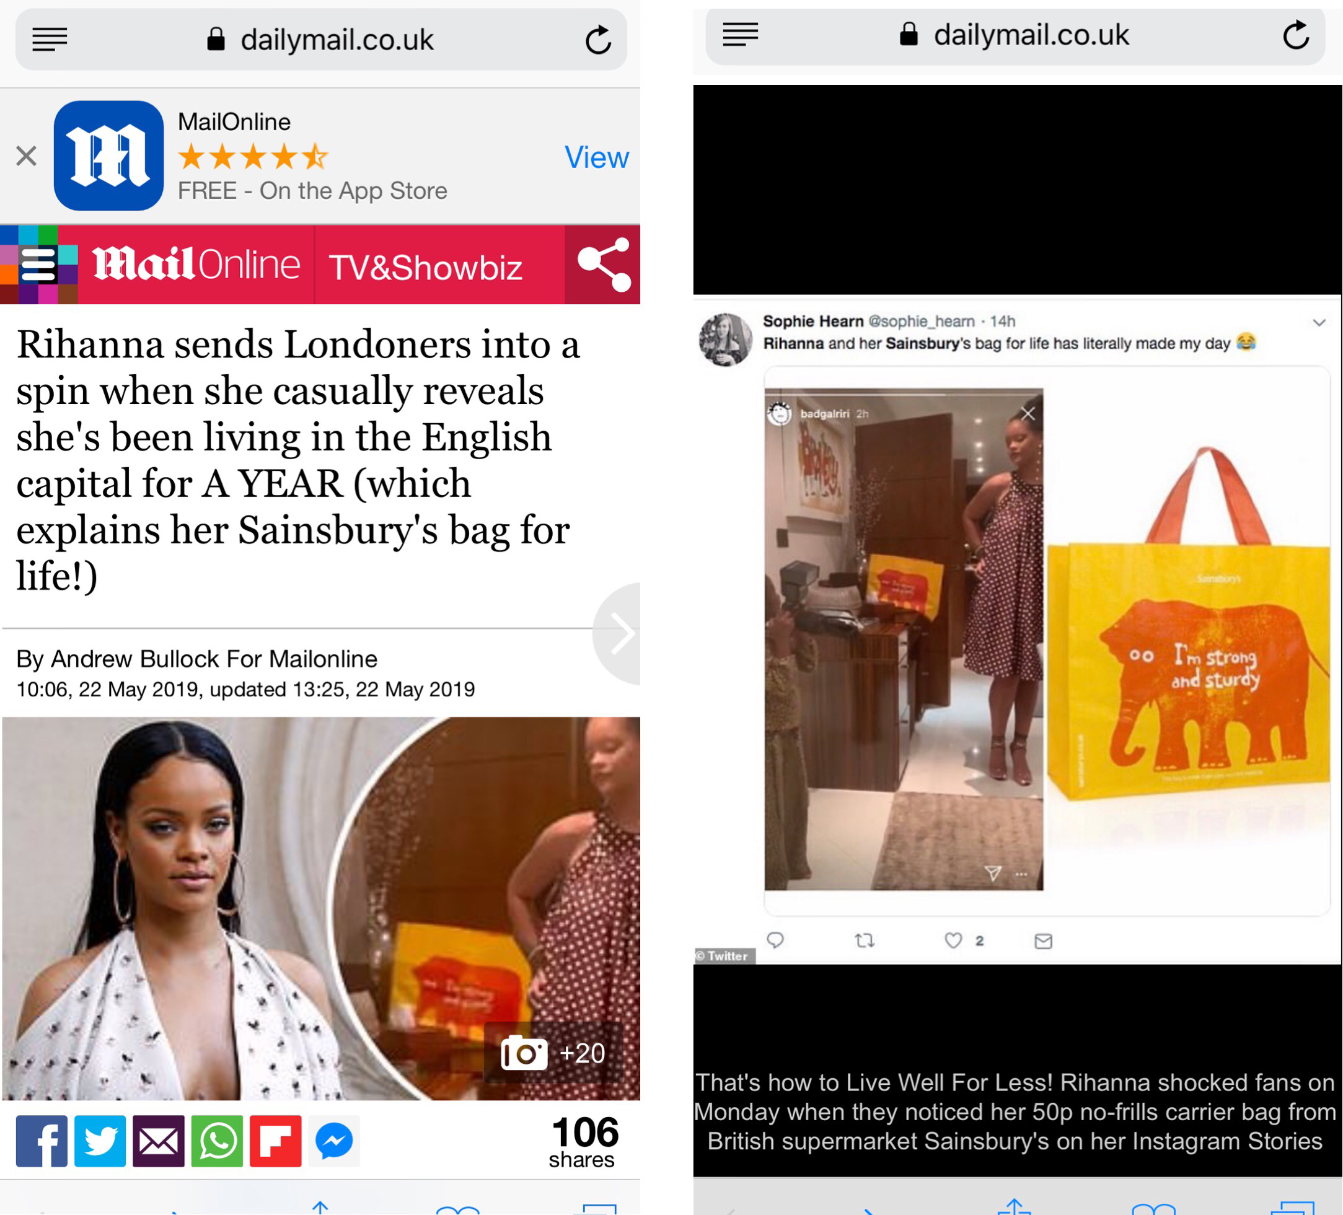
Task: Open MailOnline hamburger navigation menu
Action: [x=38, y=265]
